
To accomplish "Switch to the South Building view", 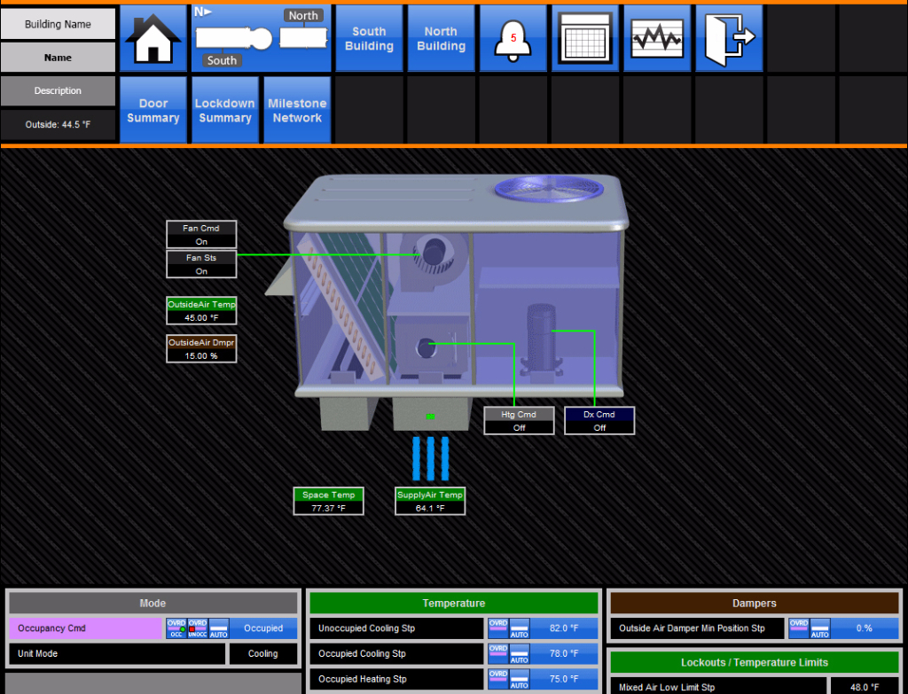I will pos(369,37).
